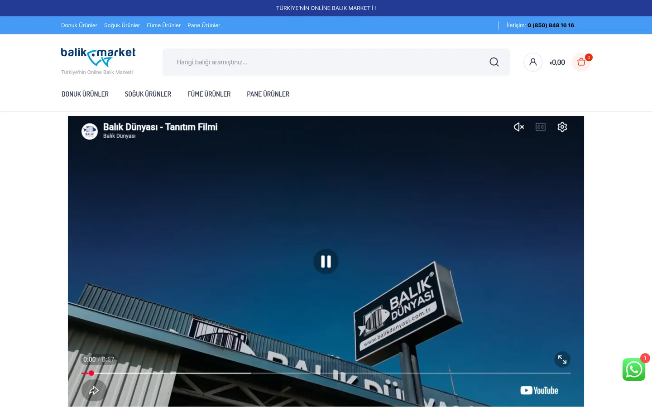Open the user account icon
Screen dimensions: 652x408
point(533,62)
